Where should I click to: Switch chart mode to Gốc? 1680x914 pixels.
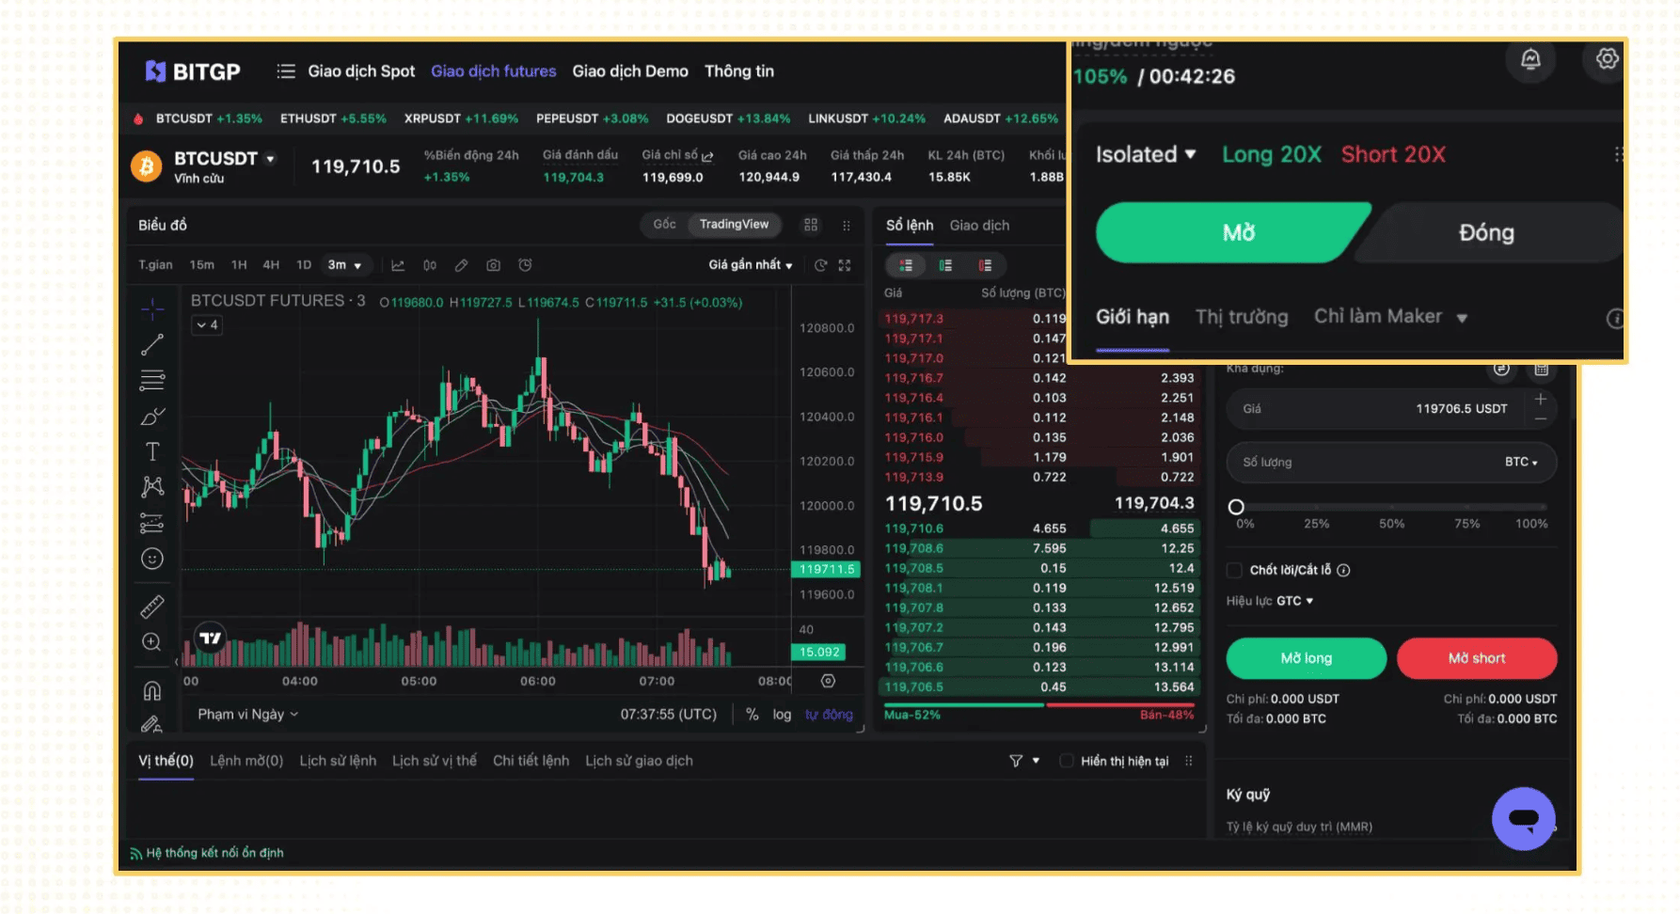[664, 224]
